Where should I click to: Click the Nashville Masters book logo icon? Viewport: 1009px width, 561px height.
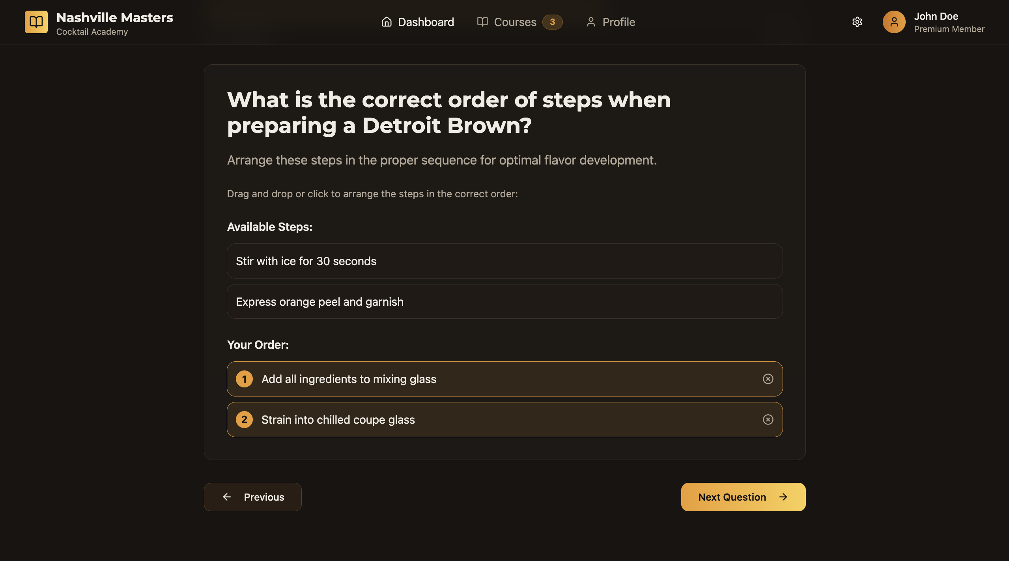(36, 22)
